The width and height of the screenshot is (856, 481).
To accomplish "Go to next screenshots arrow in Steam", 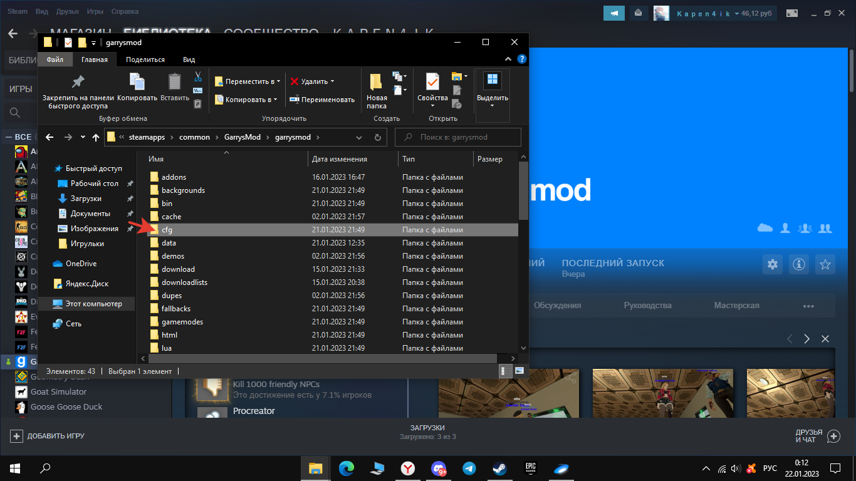I will [807, 339].
